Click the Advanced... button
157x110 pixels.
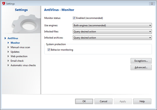(x=141, y=67)
